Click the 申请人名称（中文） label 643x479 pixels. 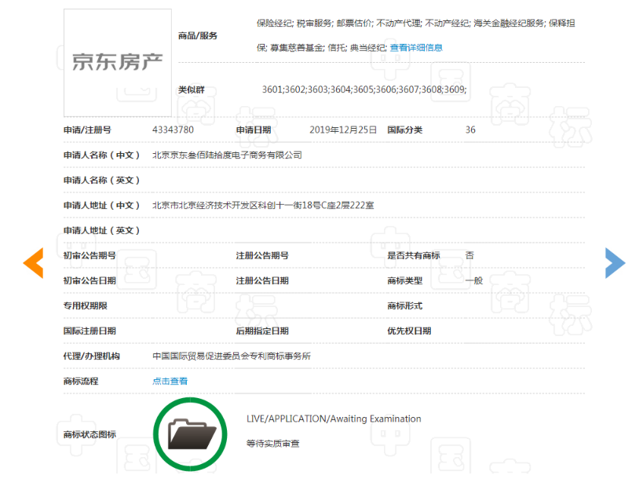click(102, 155)
